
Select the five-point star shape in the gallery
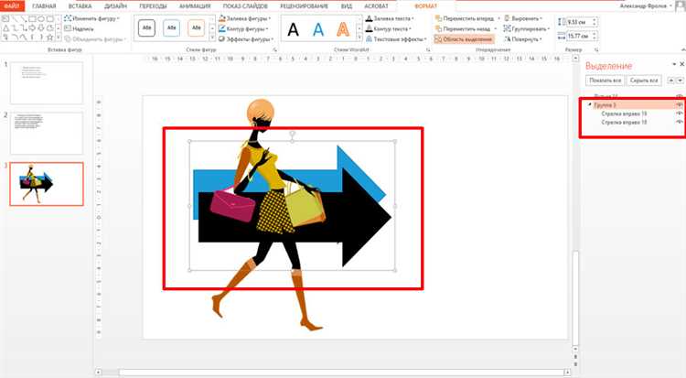50,38
